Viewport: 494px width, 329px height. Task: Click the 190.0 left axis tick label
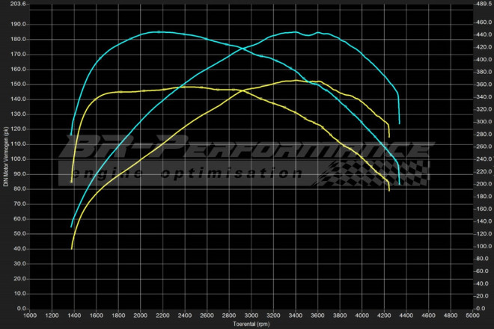18,24
